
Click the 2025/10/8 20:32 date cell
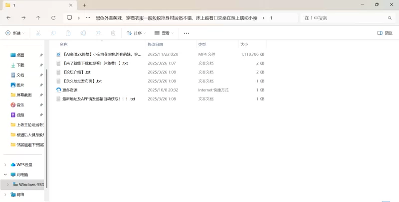[163, 90]
